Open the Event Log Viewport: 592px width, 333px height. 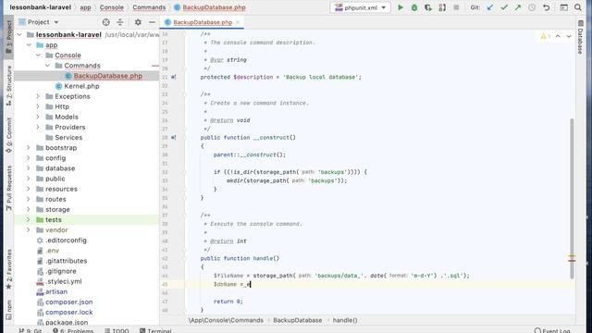(x=552, y=330)
